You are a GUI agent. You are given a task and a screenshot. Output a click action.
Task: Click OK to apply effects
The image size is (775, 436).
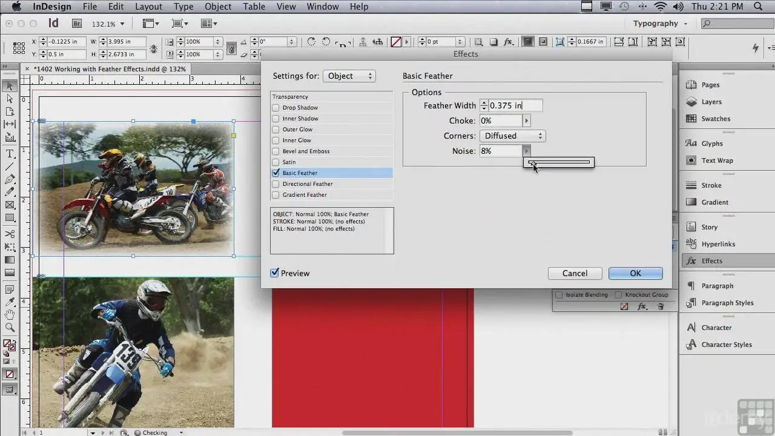pos(635,273)
